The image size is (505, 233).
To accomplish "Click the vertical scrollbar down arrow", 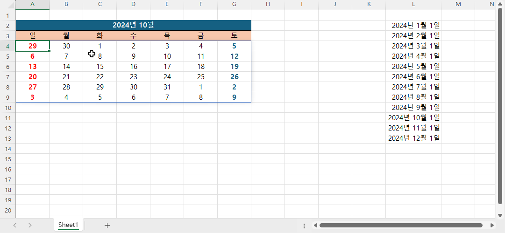I will [x=500, y=215].
